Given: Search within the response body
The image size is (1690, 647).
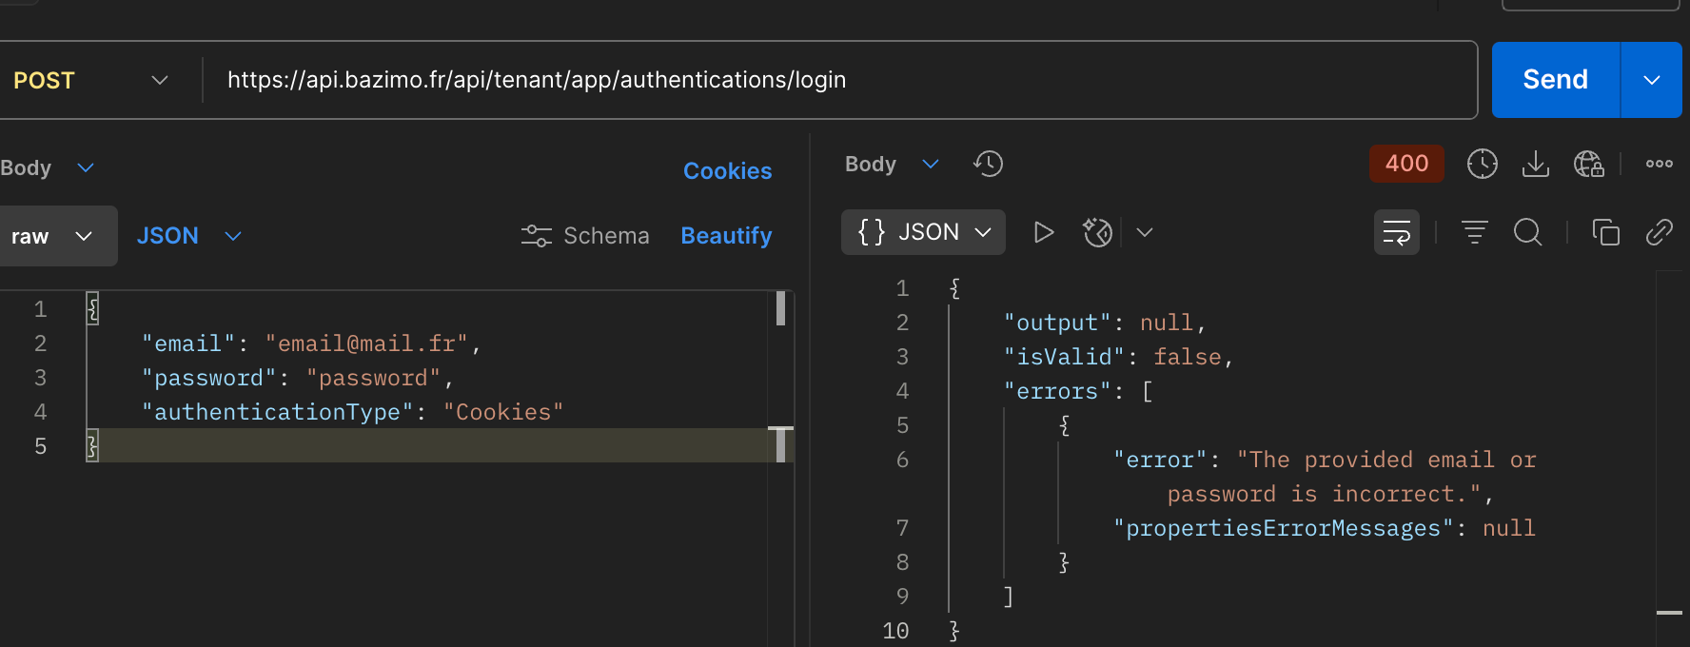Looking at the screenshot, I should pos(1527,232).
